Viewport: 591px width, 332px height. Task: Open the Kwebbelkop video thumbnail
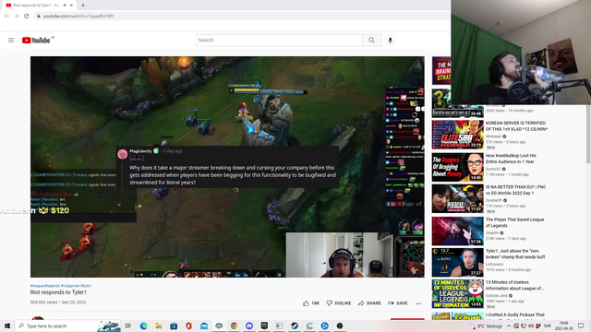tap(458, 167)
